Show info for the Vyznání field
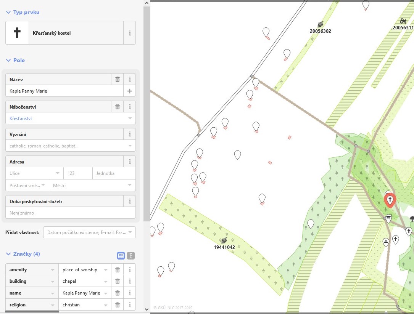 [130, 134]
